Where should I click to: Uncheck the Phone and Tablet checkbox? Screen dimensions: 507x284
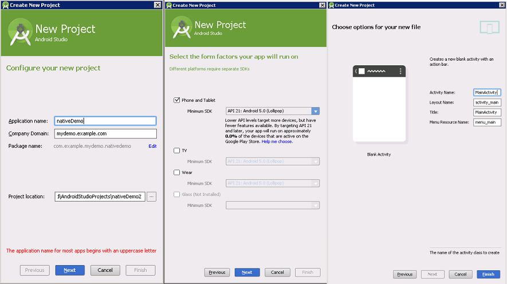pyautogui.click(x=176, y=100)
